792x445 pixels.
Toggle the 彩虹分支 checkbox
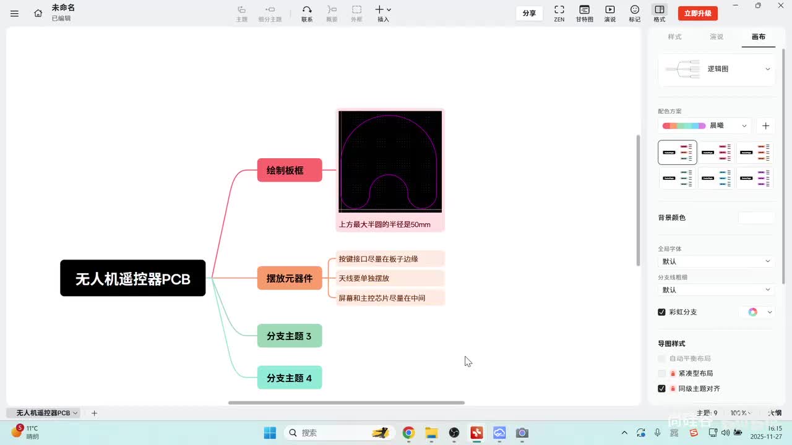661,312
